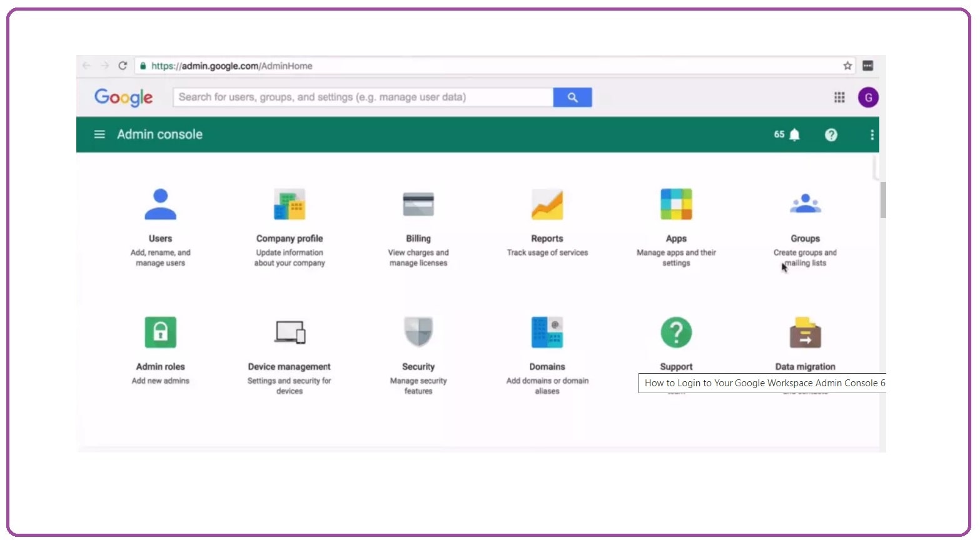The image size is (980, 545).
Task: Go forward in browser history
Action: [x=104, y=66]
